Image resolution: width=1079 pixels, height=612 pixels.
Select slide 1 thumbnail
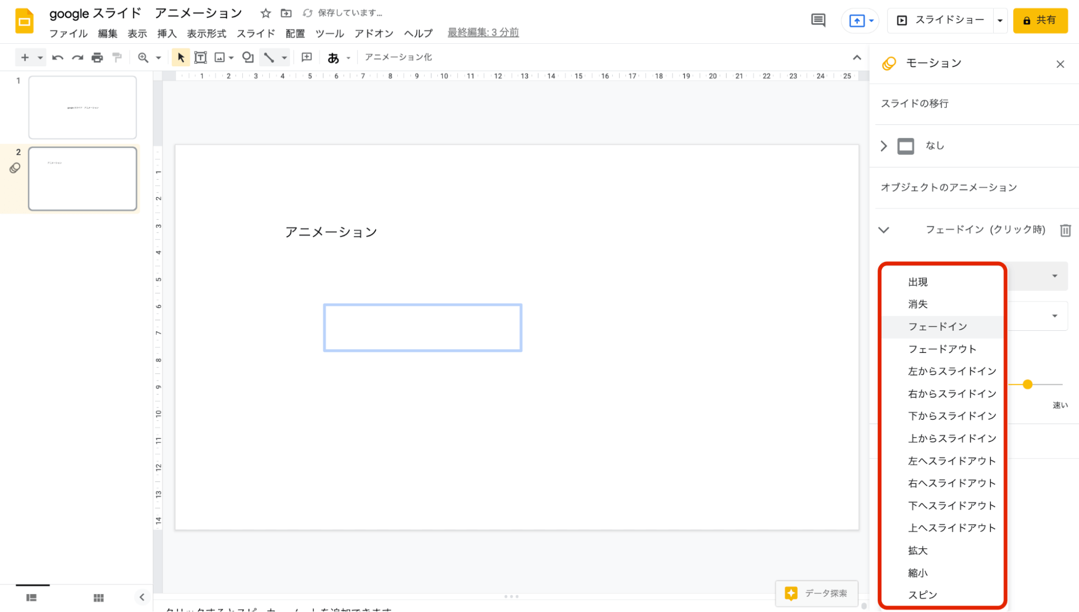83,107
